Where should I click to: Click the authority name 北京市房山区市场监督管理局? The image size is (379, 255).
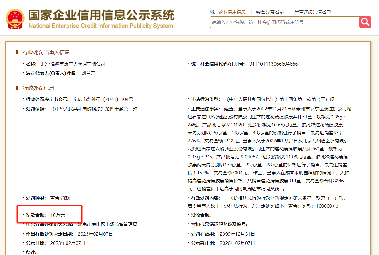tap(107, 225)
